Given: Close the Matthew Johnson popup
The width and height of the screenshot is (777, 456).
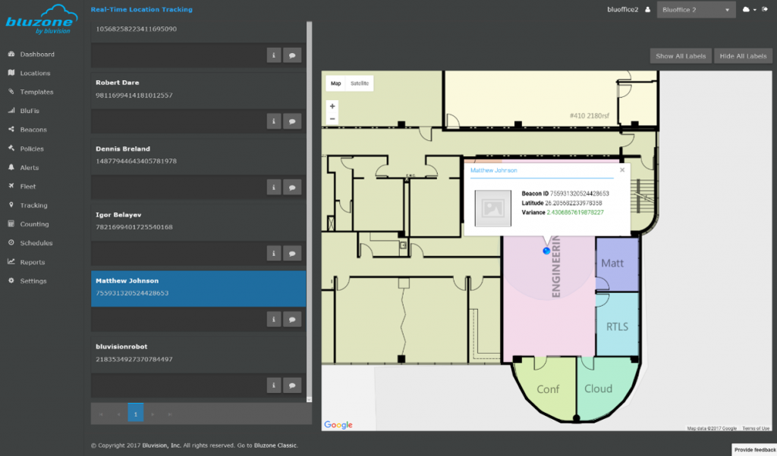Looking at the screenshot, I should coord(622,170).
